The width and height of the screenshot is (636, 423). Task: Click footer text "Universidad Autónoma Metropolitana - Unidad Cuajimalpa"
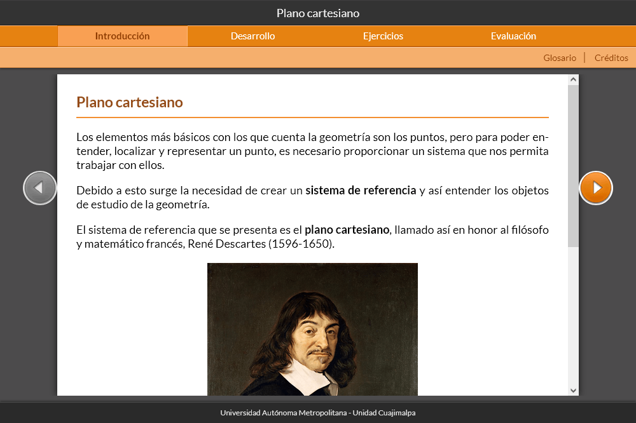318,413
